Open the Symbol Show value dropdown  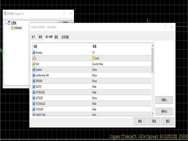coord(121,70)
